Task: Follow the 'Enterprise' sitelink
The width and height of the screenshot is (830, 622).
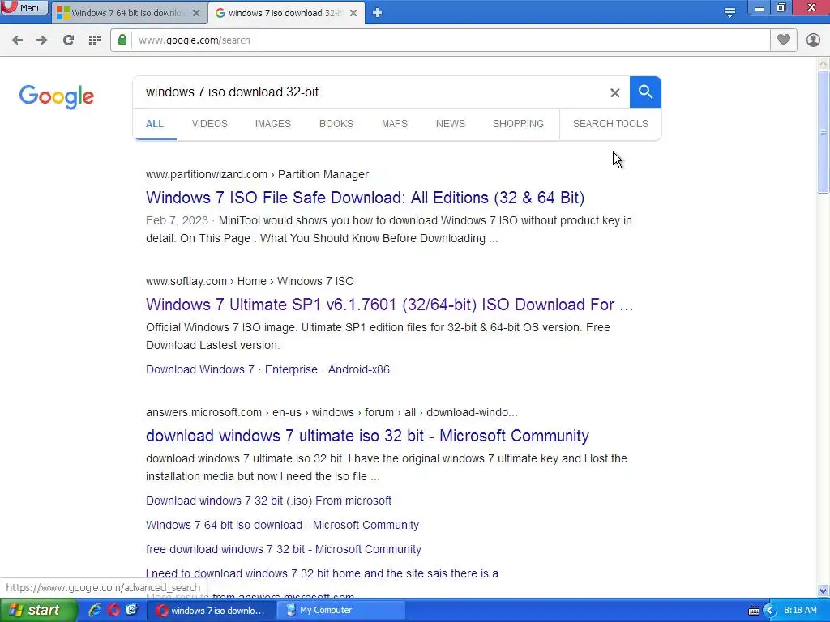Action: click(291, 369)
